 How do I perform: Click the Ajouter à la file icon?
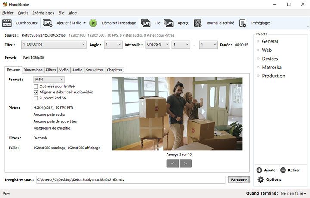(x=47, y=23)
